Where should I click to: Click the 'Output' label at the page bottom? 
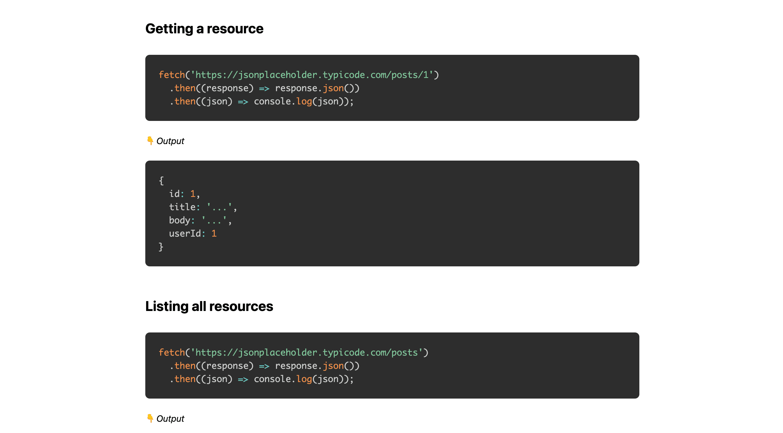(170, 418)
